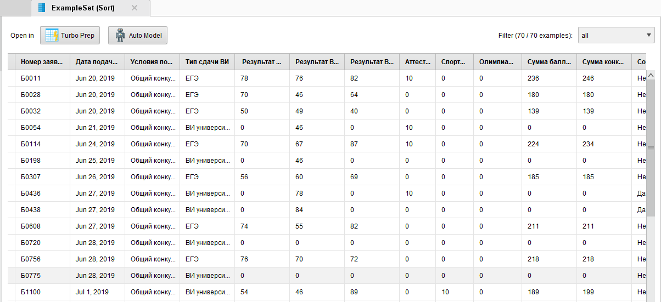Open the Filter examples dropdown
661x302 pixels.
pos(616,36)
